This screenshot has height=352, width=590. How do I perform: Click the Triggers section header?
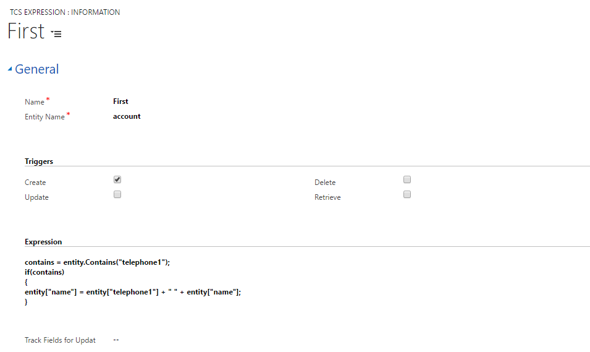[39, 161]
